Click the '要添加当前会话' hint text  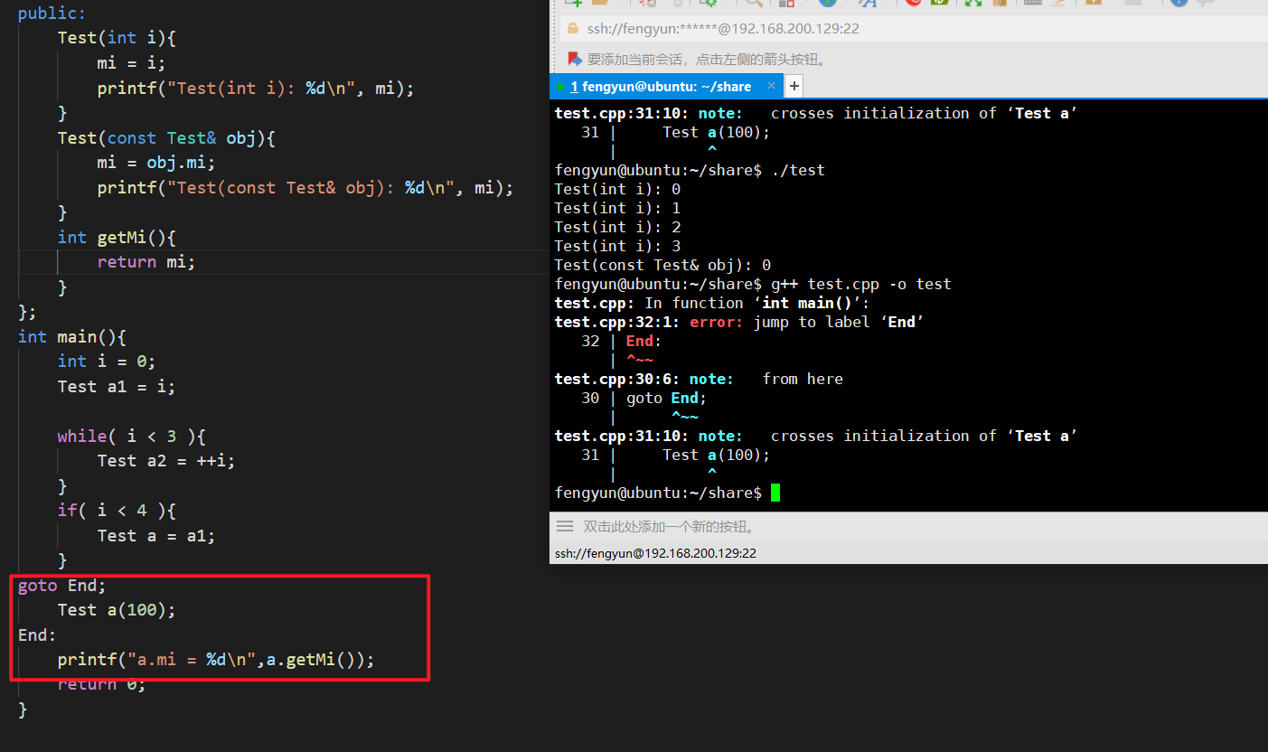click(x=707, y=60)
